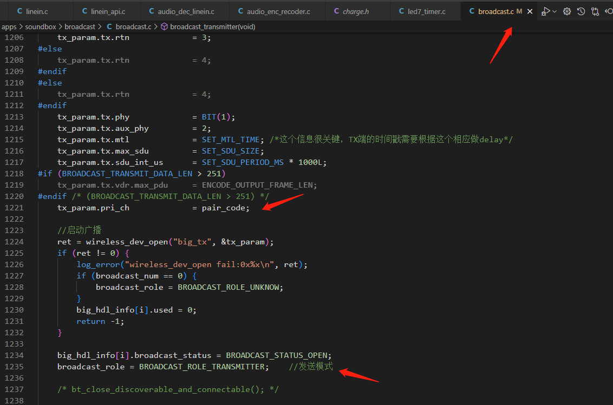This screenshot has height=405, width=613.
Task: Click the '//启动广播' comment on line 1223
Action: click(x=80, y=230)
